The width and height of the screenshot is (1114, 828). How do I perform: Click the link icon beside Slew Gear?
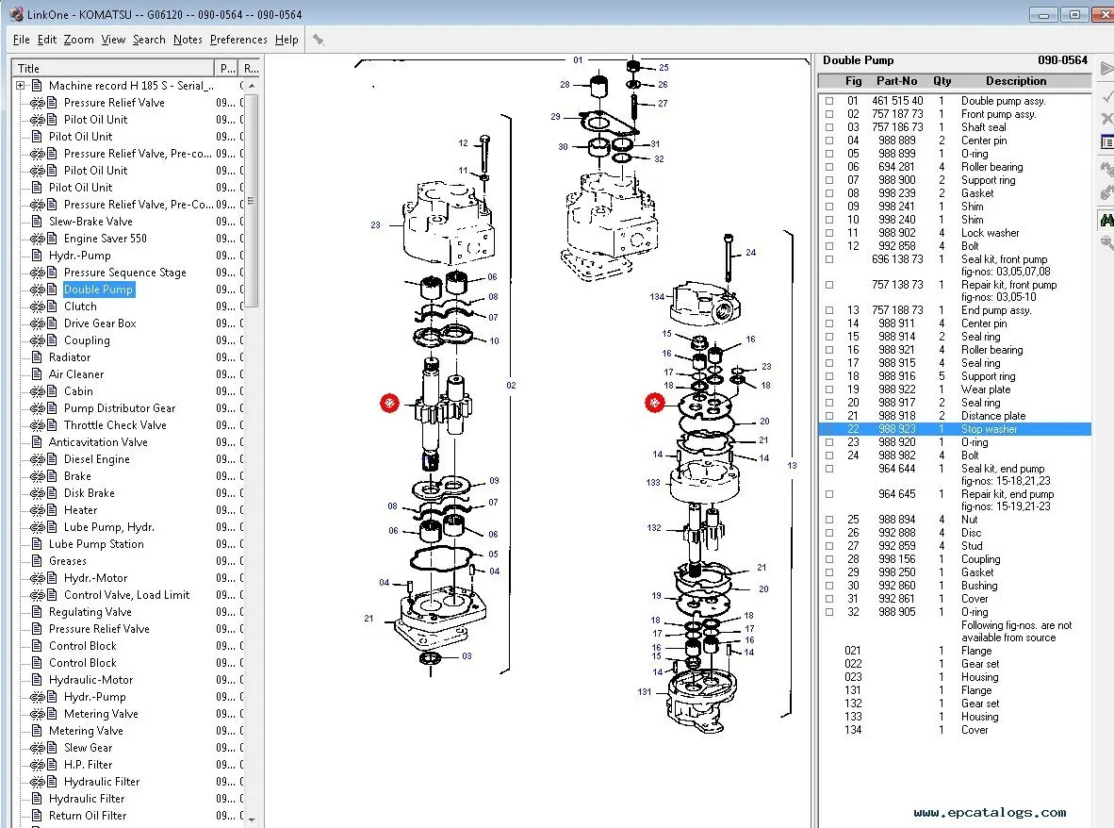click(38, 749)
